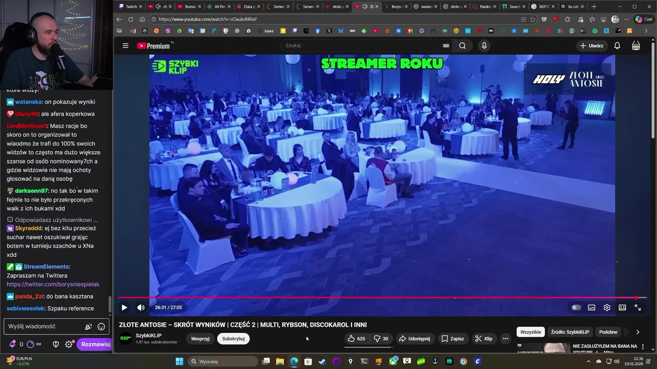Click the Rozmawiaj chat send button
The height and width of the screenshot is (369, 657).
tap(95, 344)
